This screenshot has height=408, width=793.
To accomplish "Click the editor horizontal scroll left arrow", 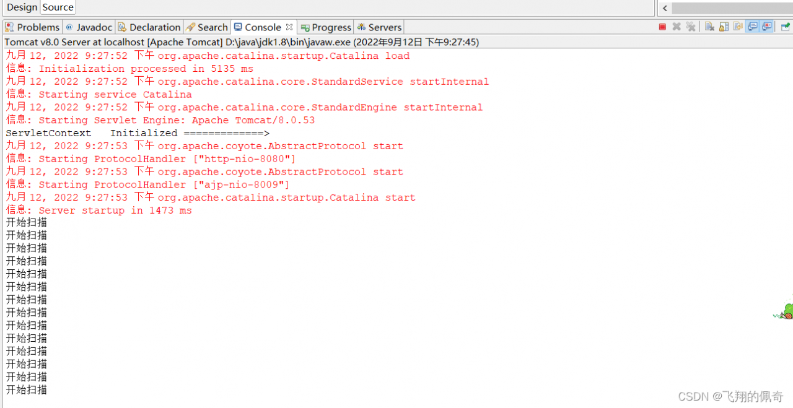I will point(665,8).
